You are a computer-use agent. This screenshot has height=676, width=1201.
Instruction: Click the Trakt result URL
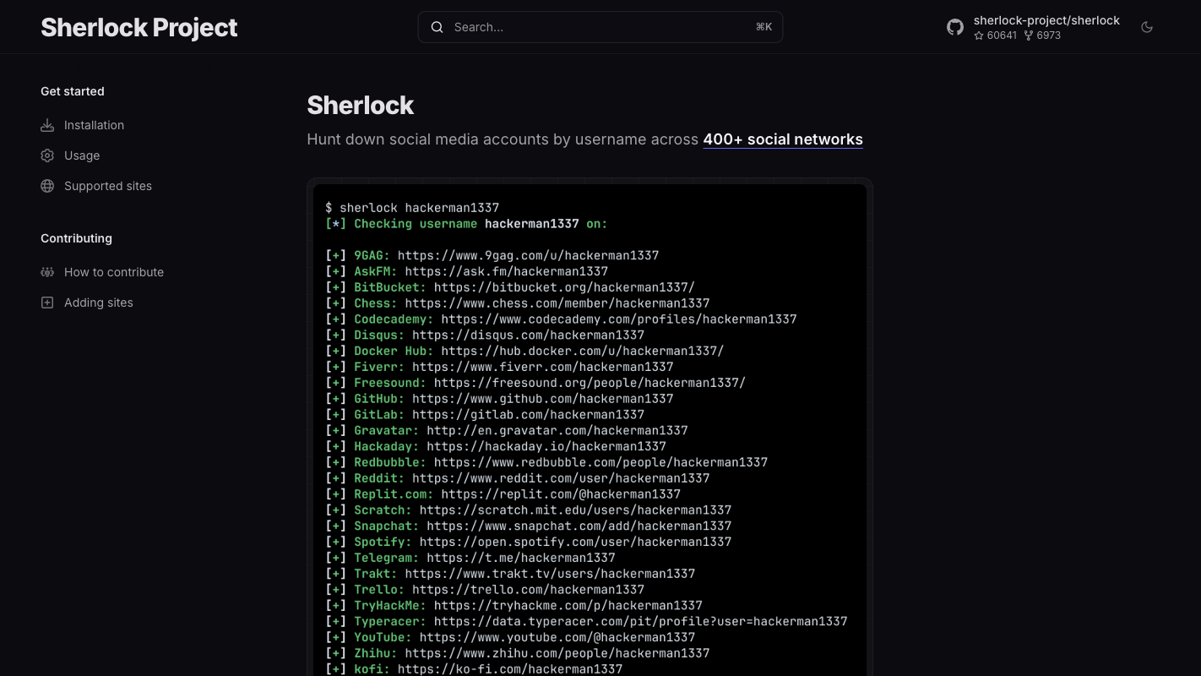pos(550,574)
